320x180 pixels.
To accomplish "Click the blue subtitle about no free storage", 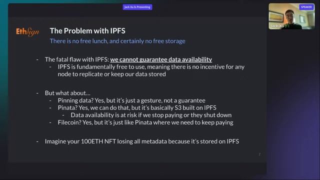I will point(117,41).
